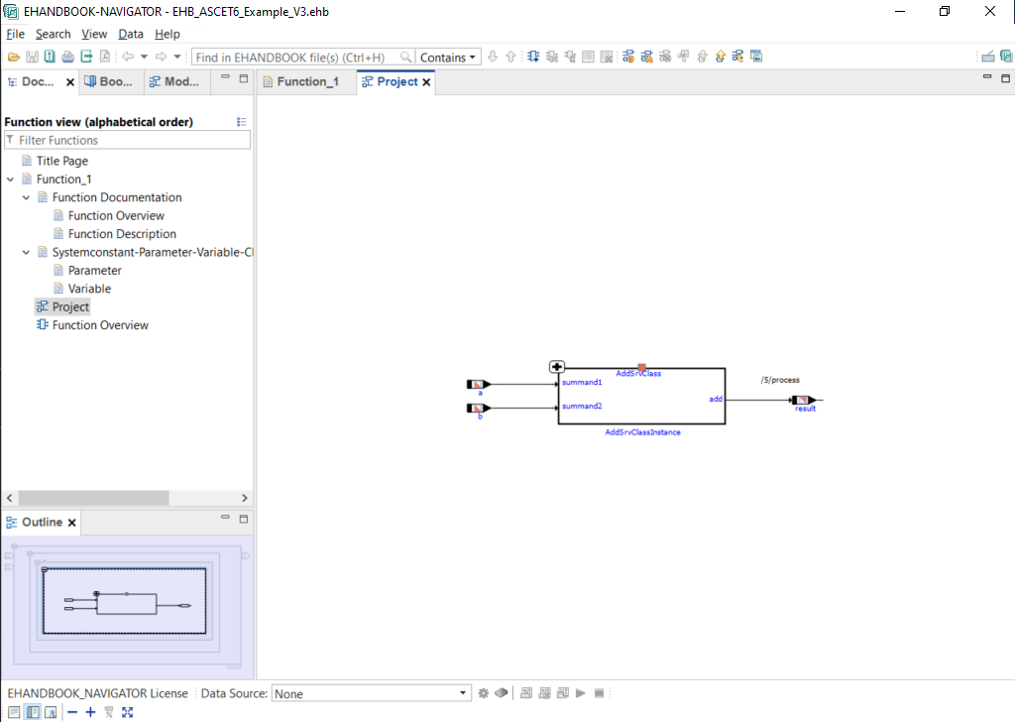The height and width of the screenshot is (722, 1015).
Task: Collapse the Function_1 tree node
Action: coord(9,179)
